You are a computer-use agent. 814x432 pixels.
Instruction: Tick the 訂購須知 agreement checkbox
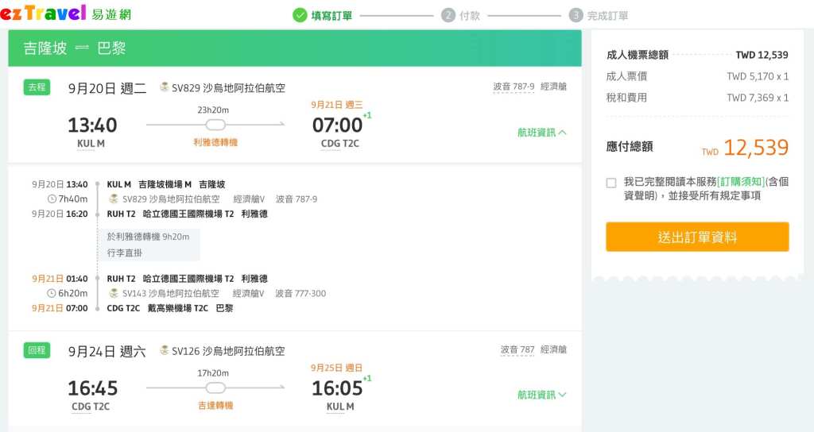611,183
